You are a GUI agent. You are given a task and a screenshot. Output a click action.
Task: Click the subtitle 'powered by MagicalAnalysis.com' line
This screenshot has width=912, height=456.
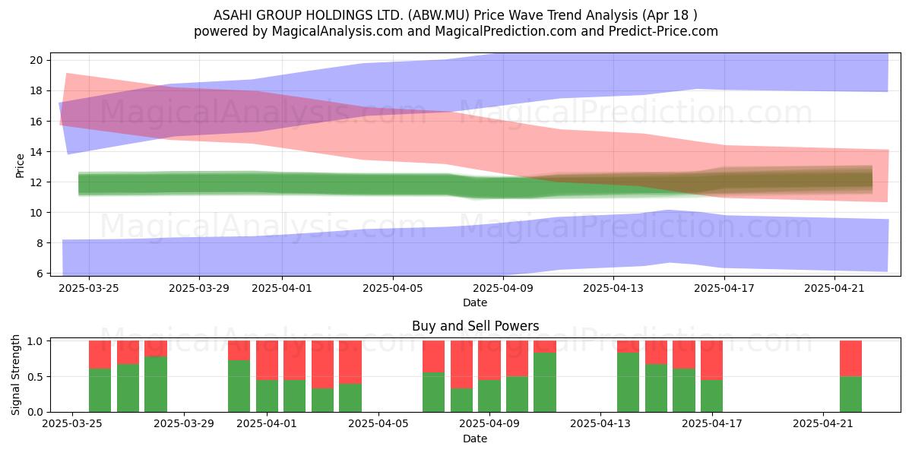(x=456, y=31)
